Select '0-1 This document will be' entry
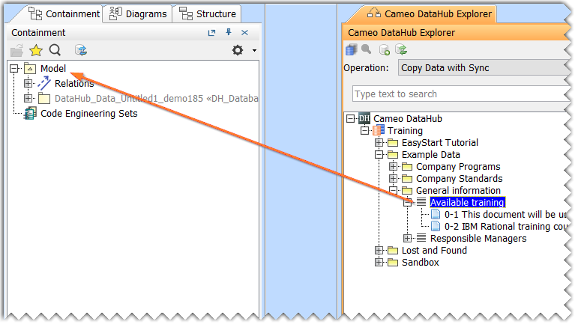The image size is (575, 324). click(x=506, y=215)
